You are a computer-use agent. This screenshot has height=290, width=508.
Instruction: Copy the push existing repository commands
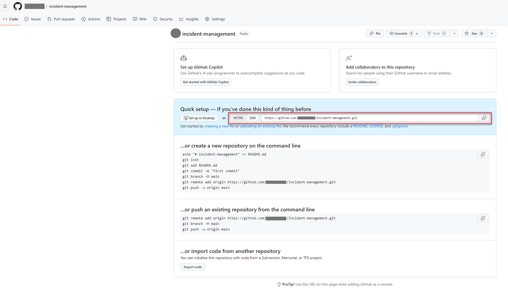[x=483, y=218]
